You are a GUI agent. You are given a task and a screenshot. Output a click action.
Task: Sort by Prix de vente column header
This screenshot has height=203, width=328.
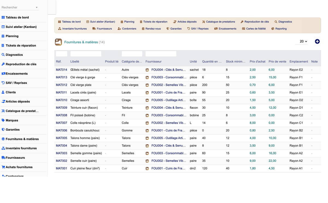click(x=277, y=62)
